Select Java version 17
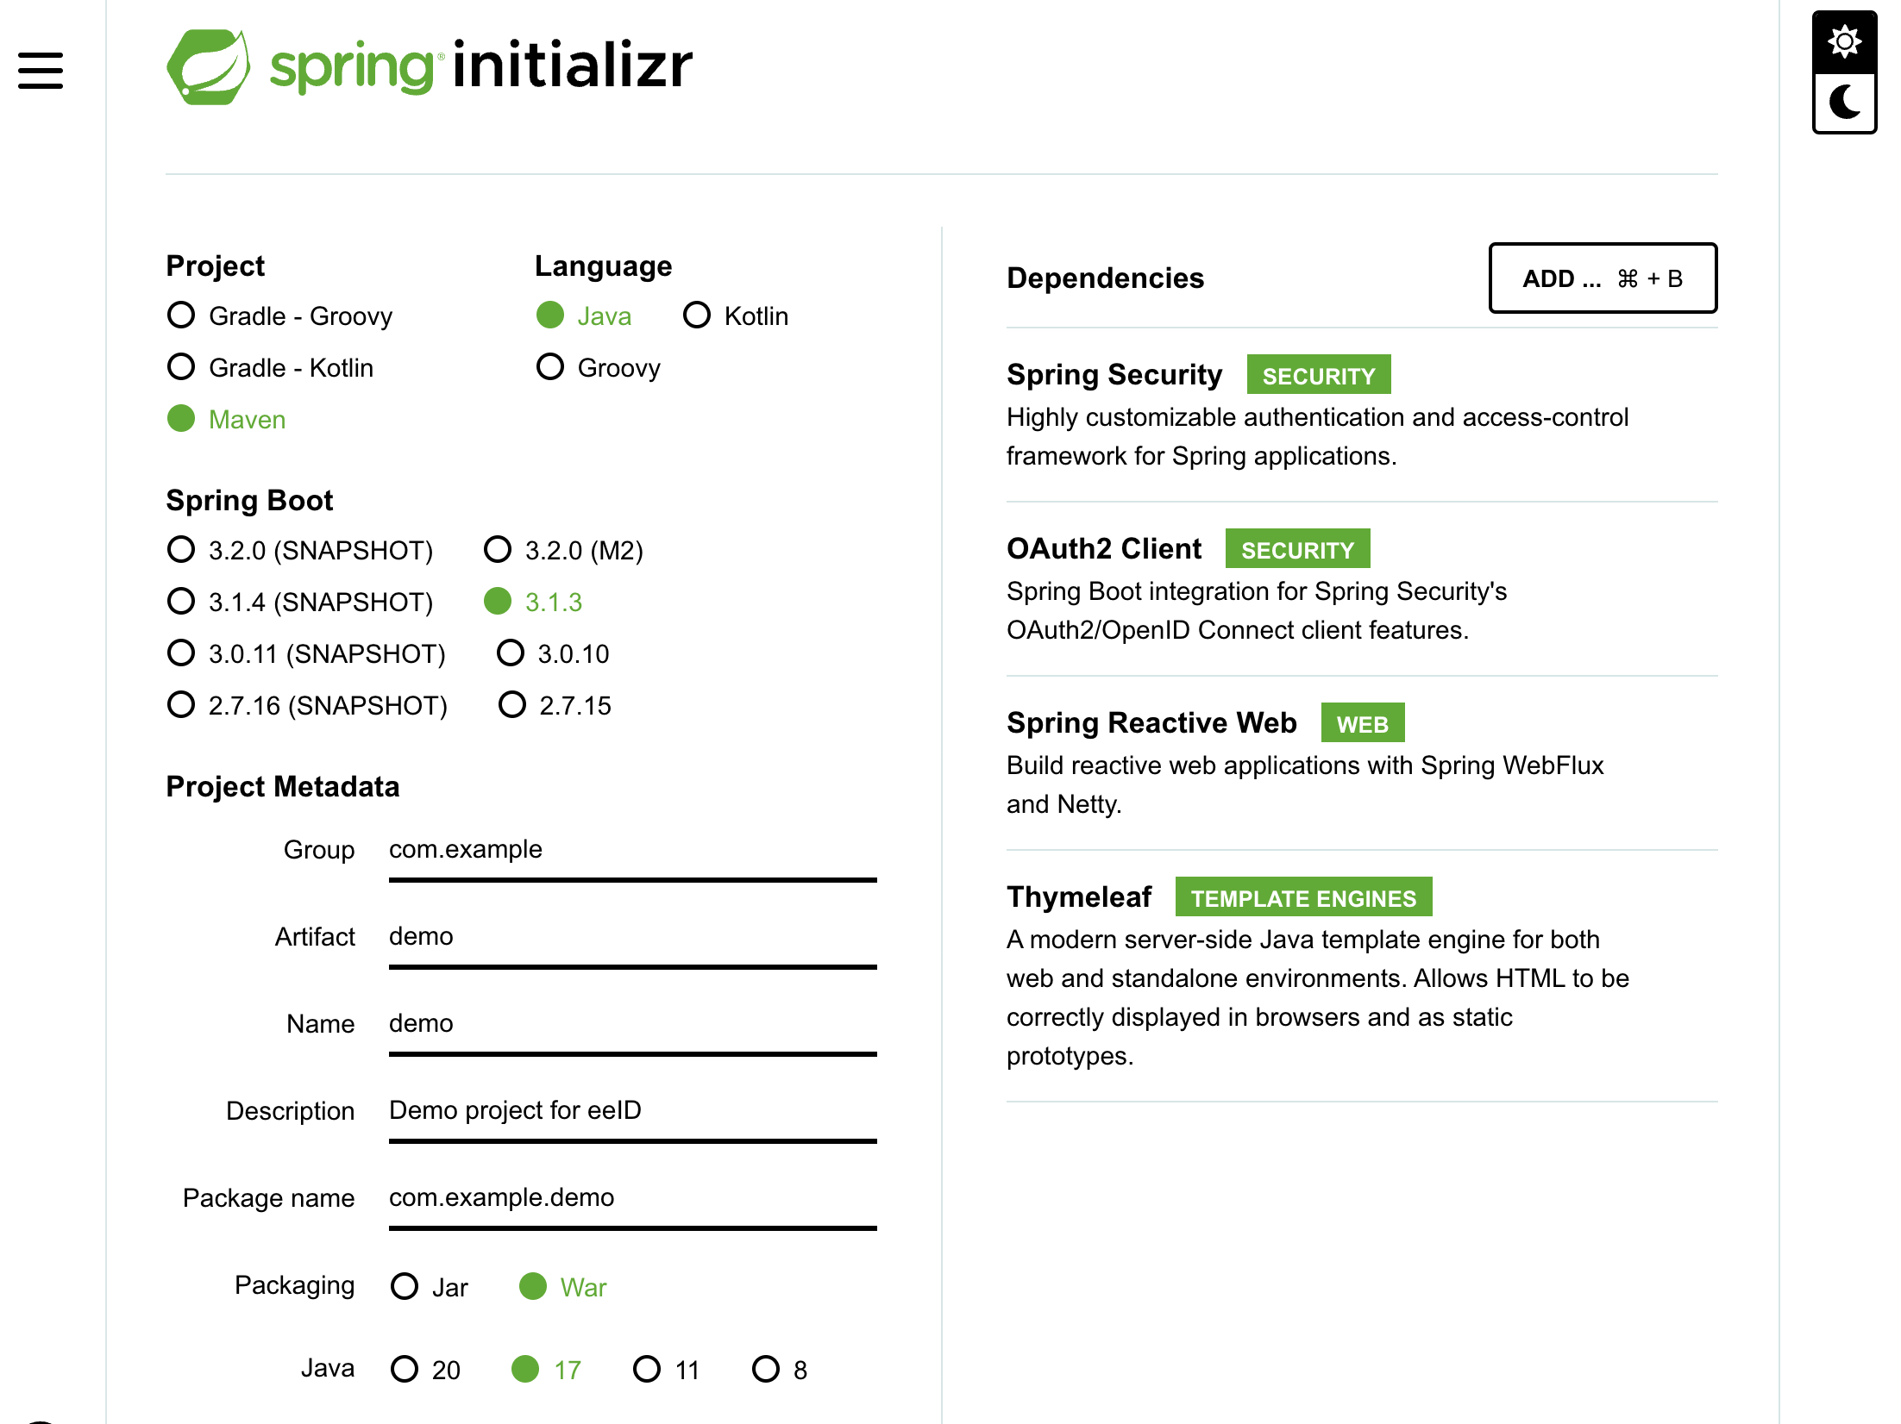 click(x=546, y=1370)
